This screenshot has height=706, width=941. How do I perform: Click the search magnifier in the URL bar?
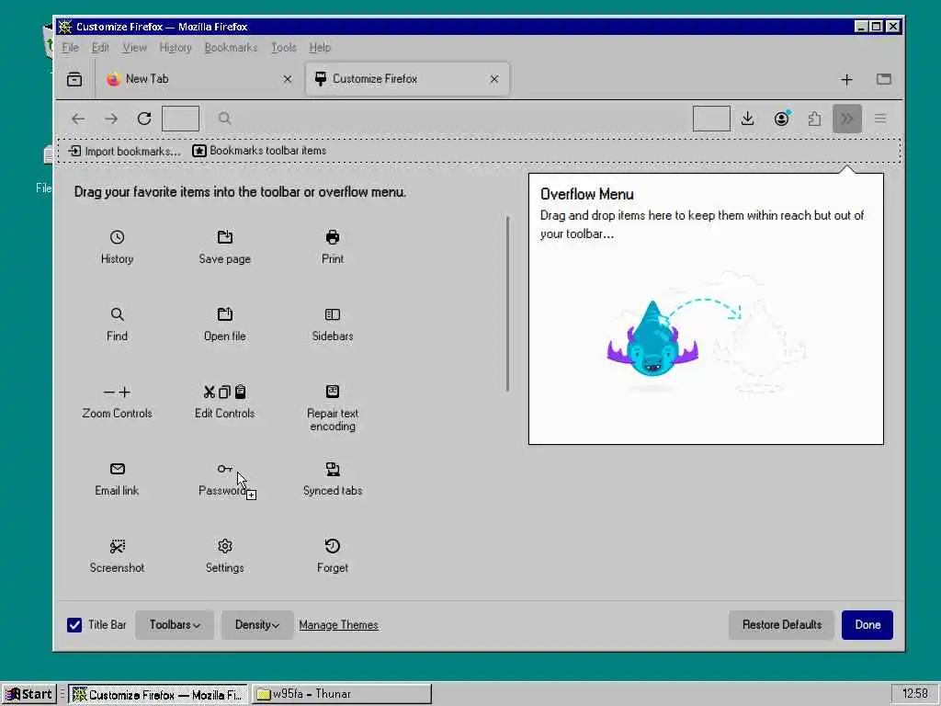pyautogui.click(x=224, y=119)
